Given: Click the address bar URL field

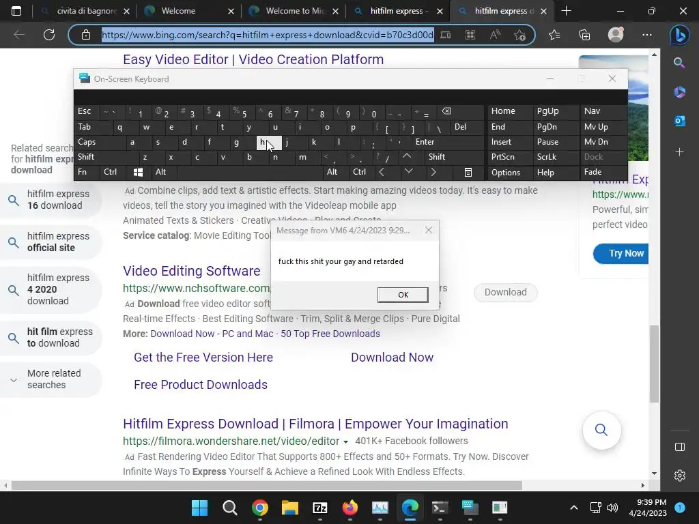Looking at the screenshot, I should click(x=268, y=35).
